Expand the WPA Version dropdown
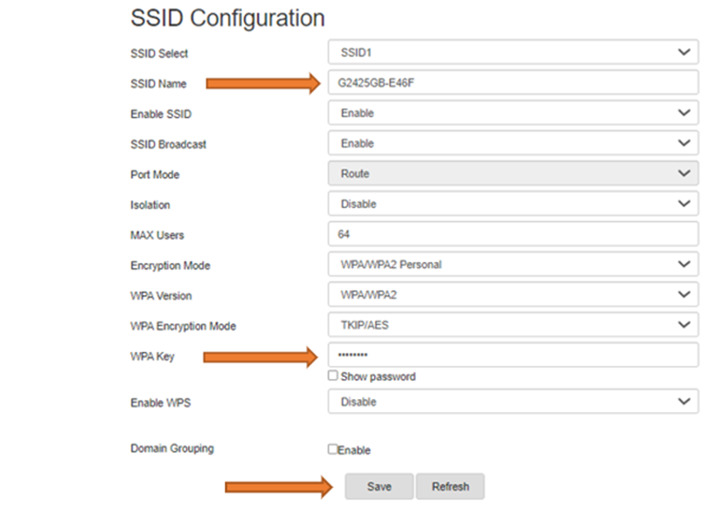 click(513, 295)
